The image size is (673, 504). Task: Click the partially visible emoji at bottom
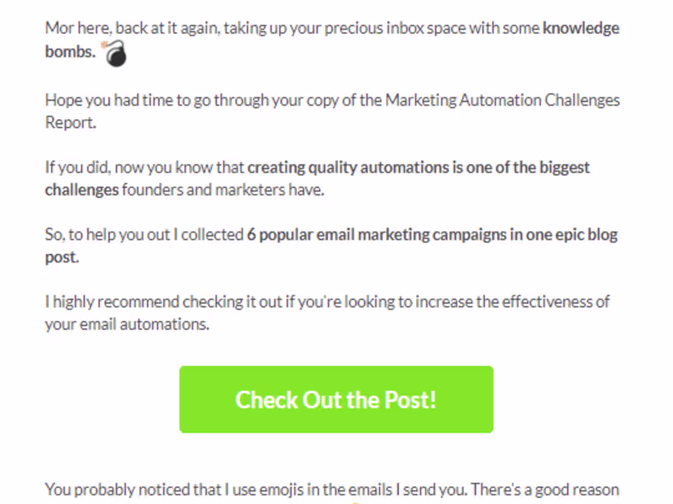coord(356,502)
